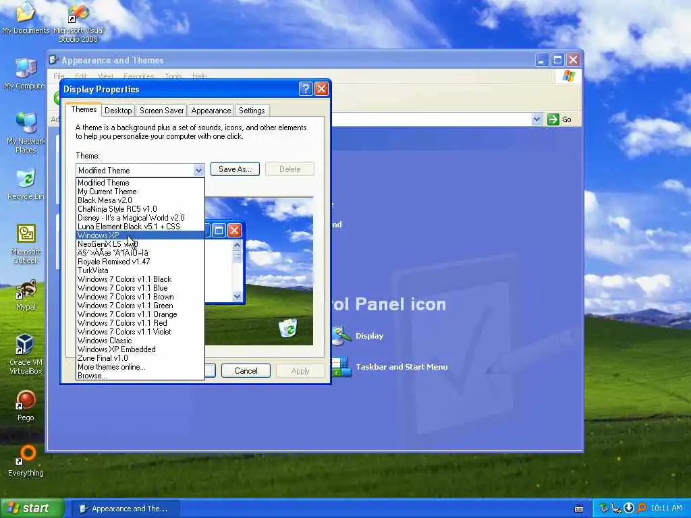Switch to the Settings tab
The height and width of the screenshot is (518, 691).
click(x=252, y=111)
